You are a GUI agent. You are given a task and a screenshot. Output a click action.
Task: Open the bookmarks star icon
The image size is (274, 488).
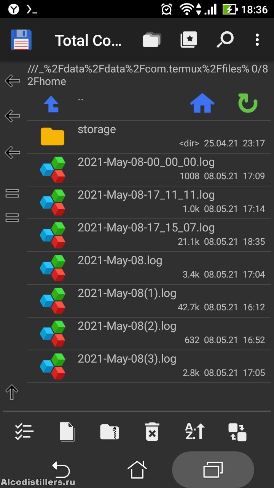coord(188,40)
